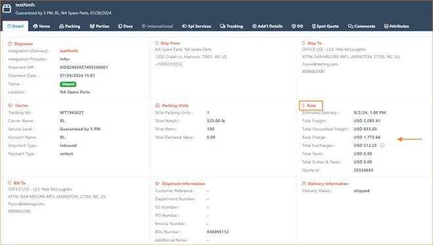Click the shipment package icon in header
The image size is (433, 245).
[x=7, y=9]
